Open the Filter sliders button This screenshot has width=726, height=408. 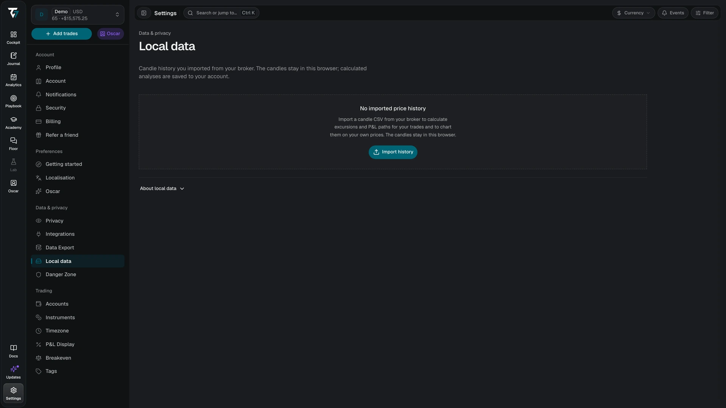coord(704,13)
